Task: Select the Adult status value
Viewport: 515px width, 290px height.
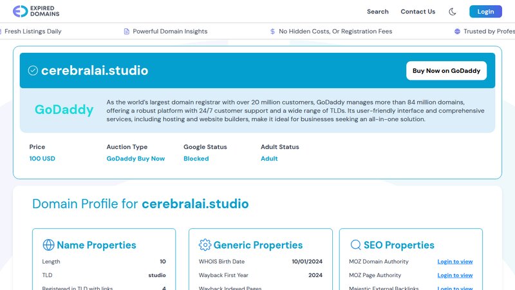Action: (x=269, y=159)
